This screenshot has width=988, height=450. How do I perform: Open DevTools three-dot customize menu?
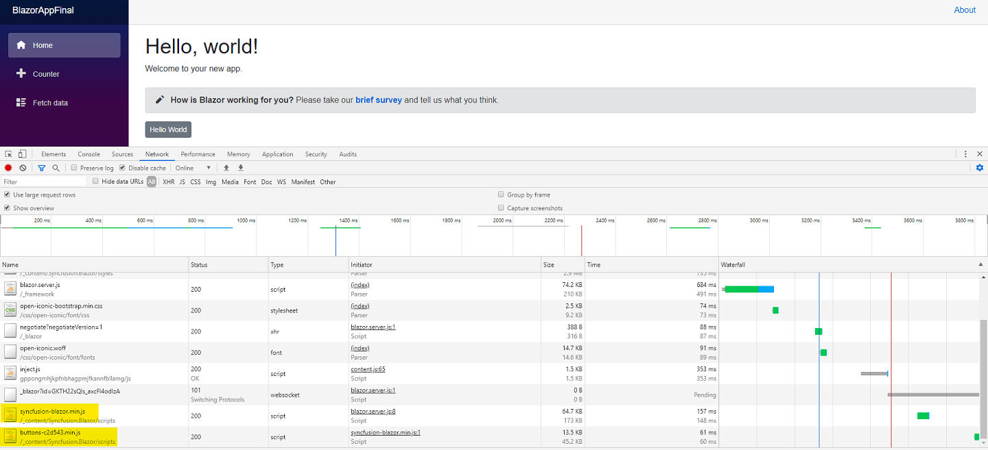point(965,154)
